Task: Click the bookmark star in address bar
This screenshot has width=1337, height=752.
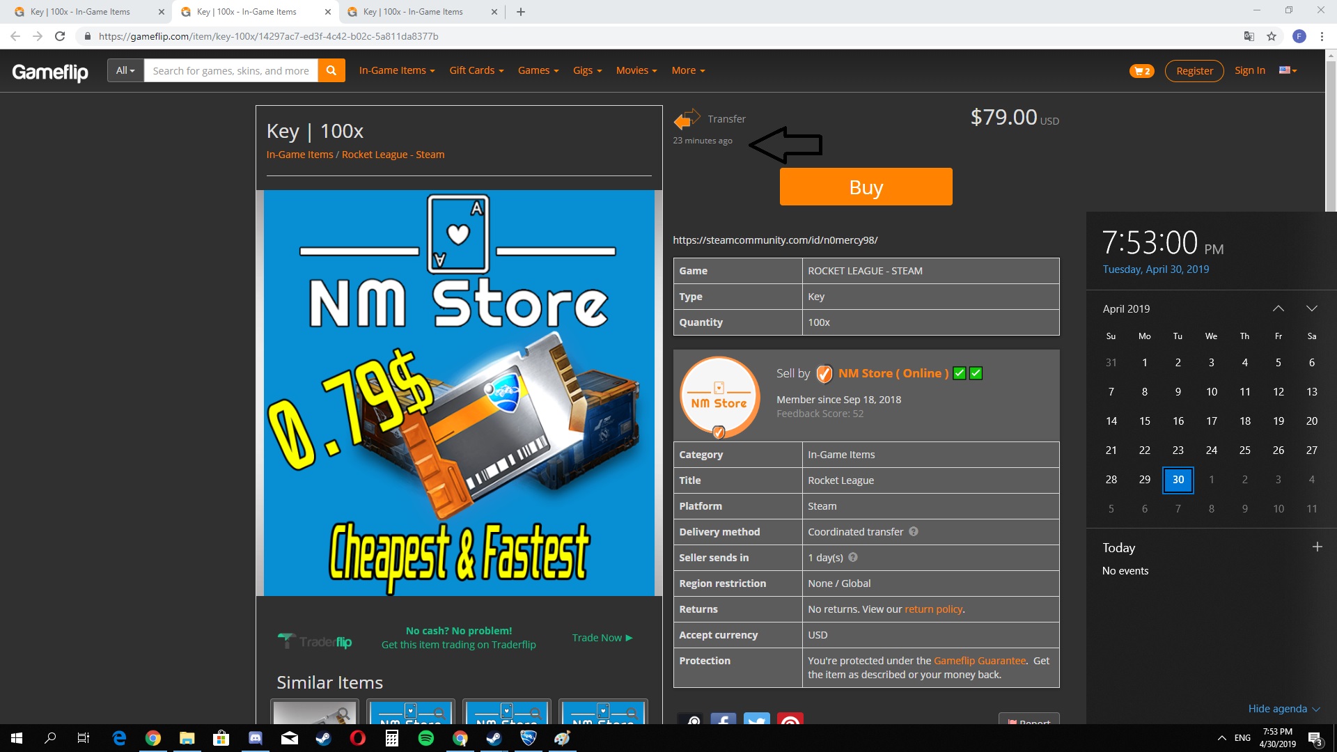Action: tap(1272, 36)
